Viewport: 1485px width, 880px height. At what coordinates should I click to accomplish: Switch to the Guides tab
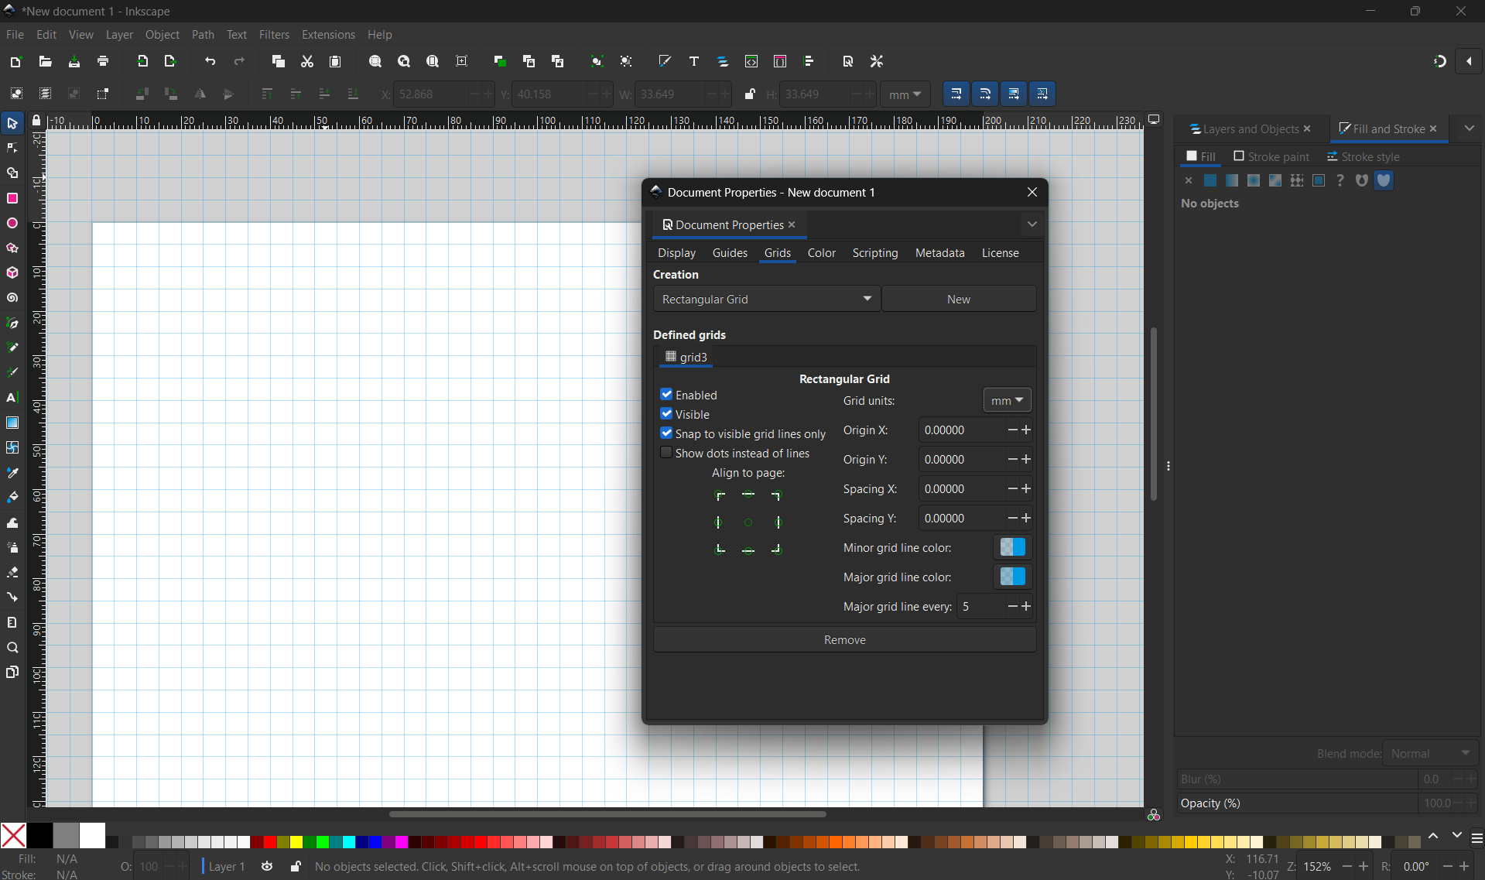pyautogui.click(x=730, y=253)
